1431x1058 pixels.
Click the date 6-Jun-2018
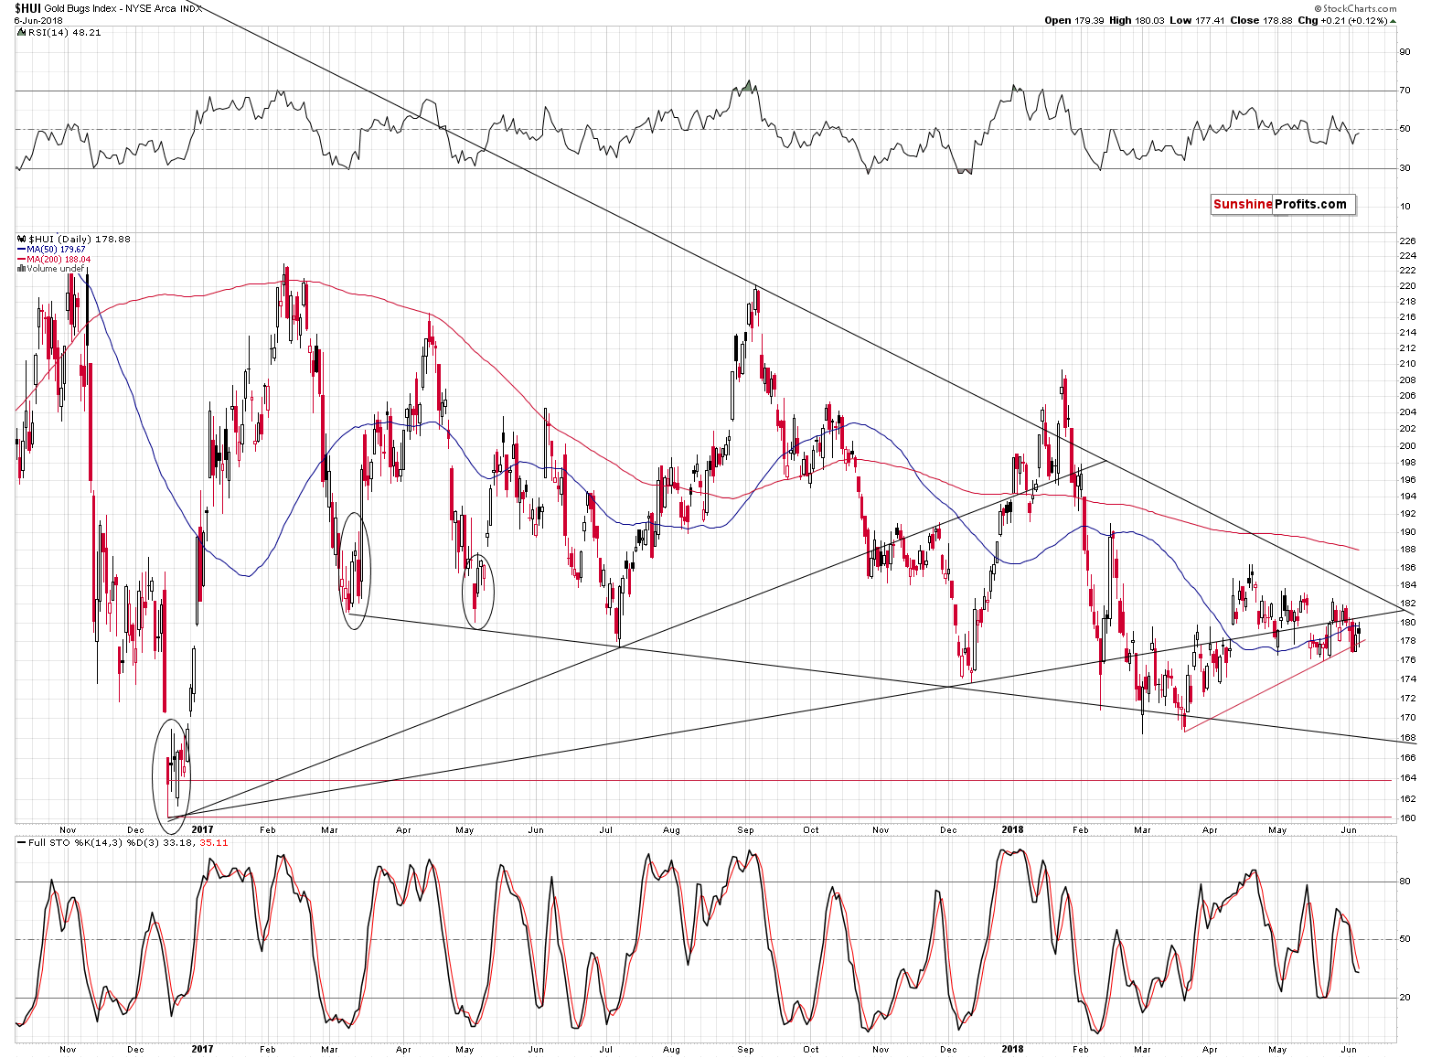pyautogui.click(x=38, y=21)
